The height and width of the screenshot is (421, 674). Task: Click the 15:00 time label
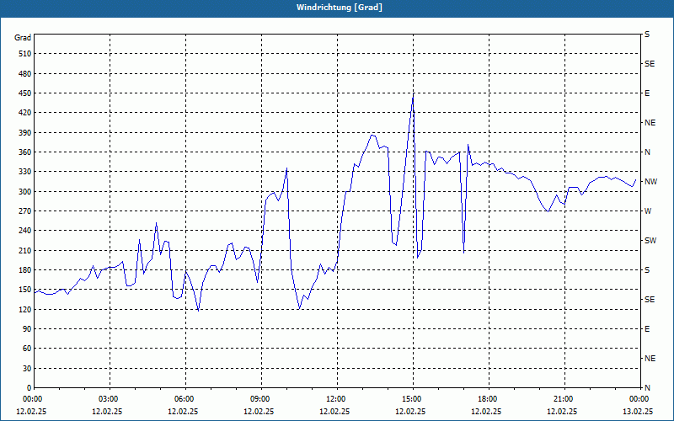[411, 399]
